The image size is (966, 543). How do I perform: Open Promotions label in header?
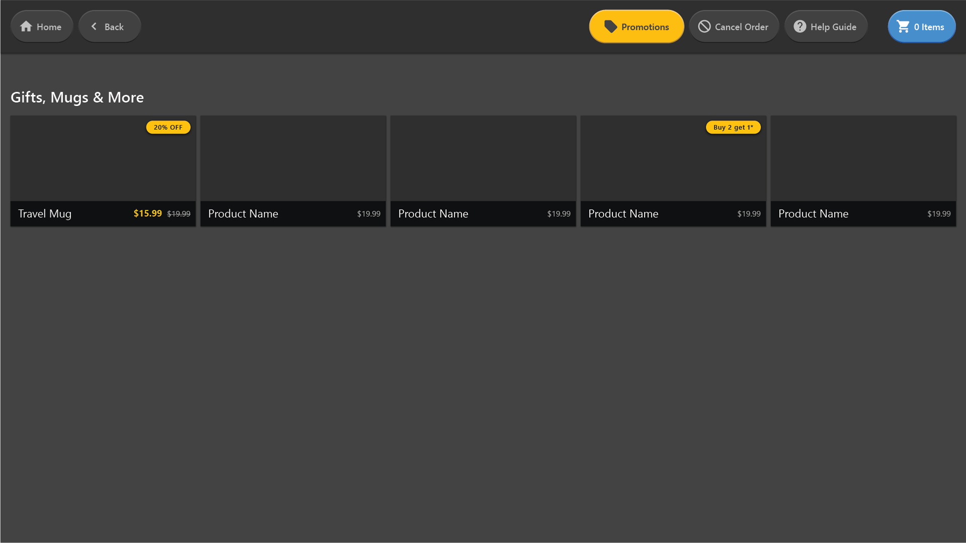[x=645, y=27]
